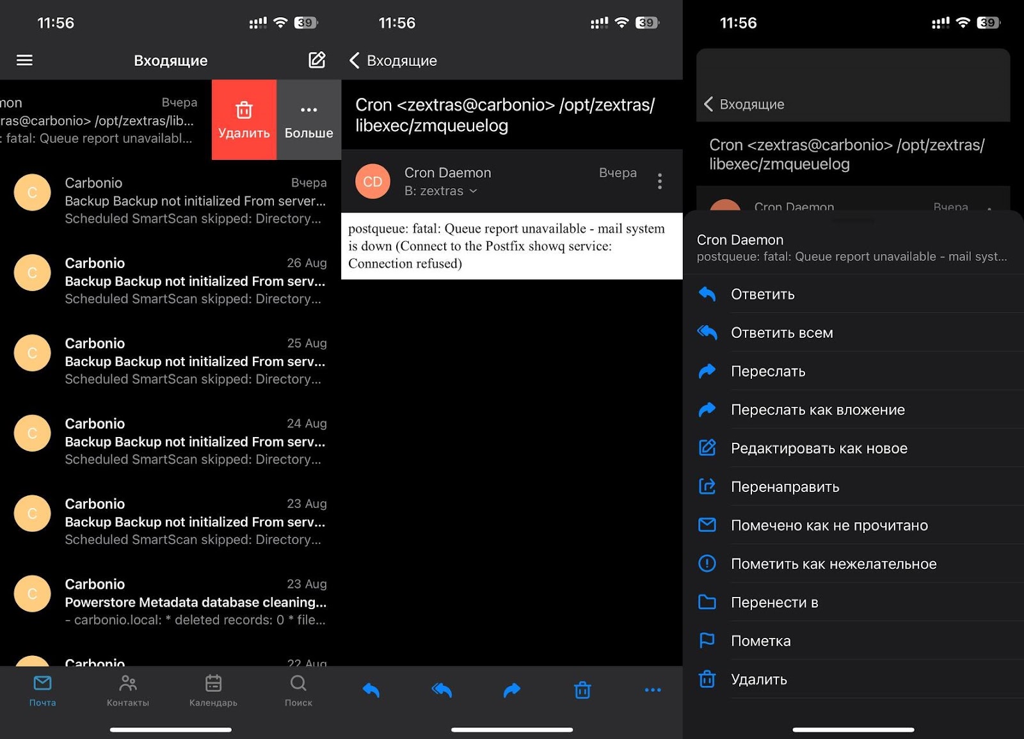The width and height of the screenshot is (1024, 739).
Task: Choose Редактировать как новое
Action: (x=854, y=448)
